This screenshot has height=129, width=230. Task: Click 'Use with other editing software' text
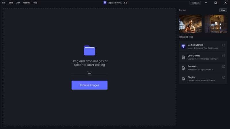point(201,81)
